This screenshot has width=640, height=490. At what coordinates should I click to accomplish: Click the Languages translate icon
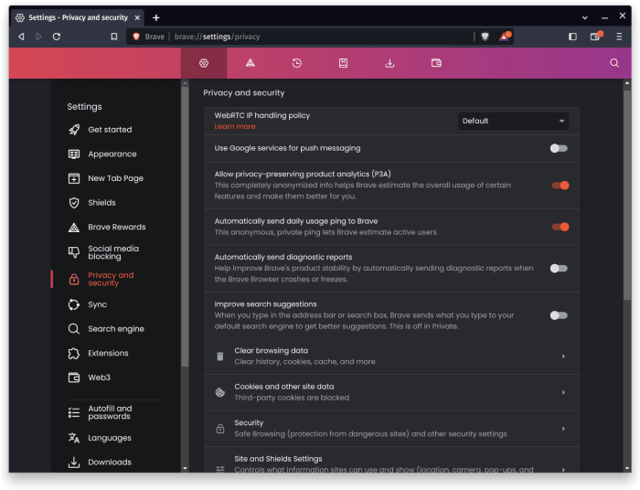pyautogui.click(x=74, y=438)
